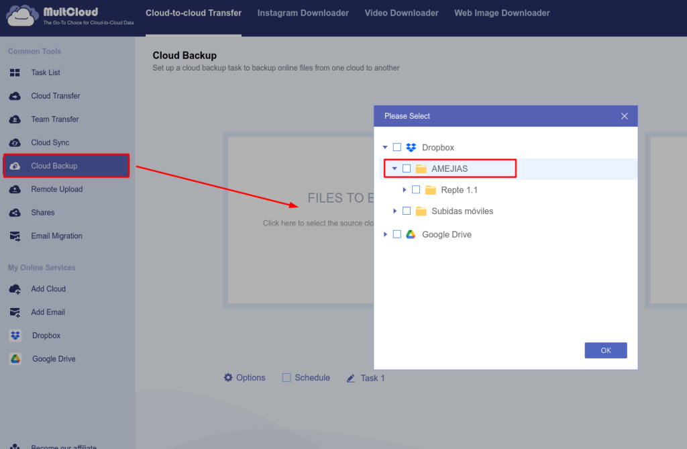Screen dimensions: 687x449
Task: Check the Dropbox checkbox in the dialog
Action: click(397, 147)
